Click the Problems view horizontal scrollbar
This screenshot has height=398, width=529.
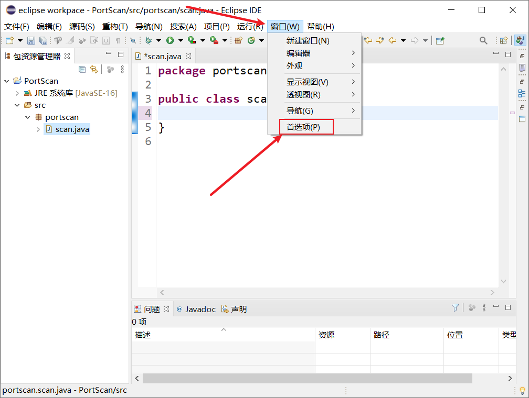tap(308, 378)
